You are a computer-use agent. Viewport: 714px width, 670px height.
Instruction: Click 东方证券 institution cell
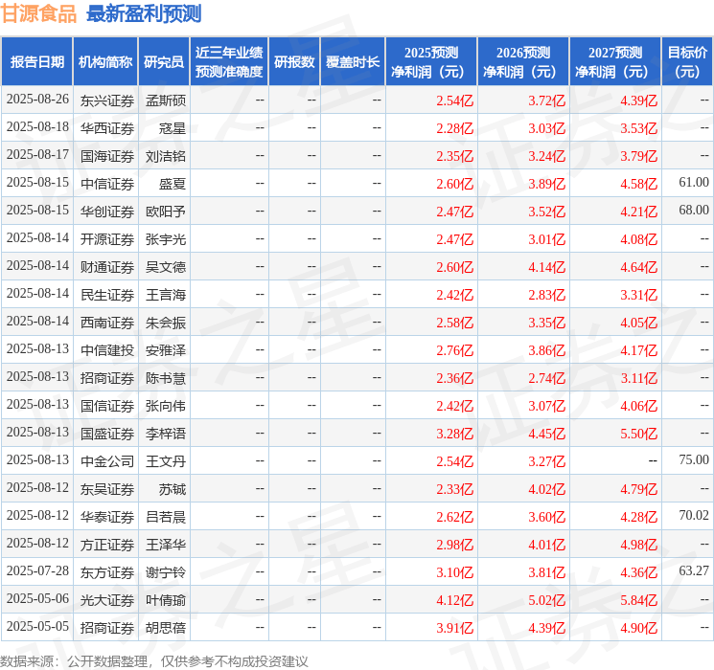click(107, 572)
